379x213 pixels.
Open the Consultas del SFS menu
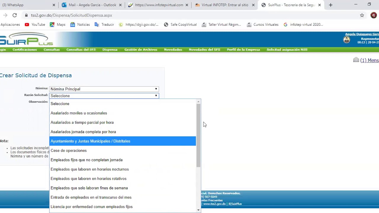81,50
